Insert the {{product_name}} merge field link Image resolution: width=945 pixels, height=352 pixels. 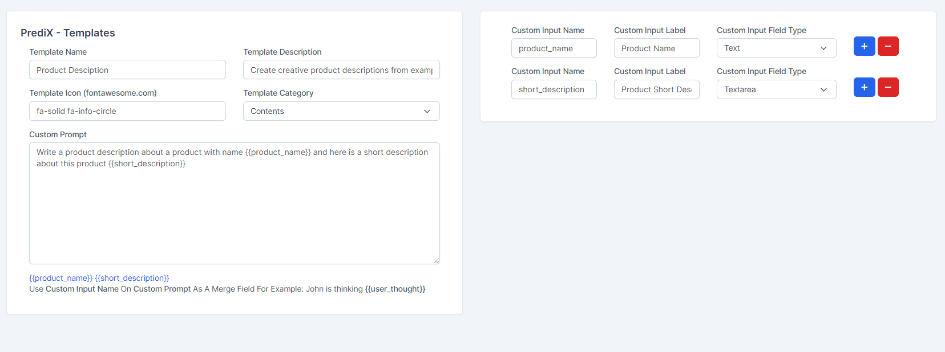(60, 278)
